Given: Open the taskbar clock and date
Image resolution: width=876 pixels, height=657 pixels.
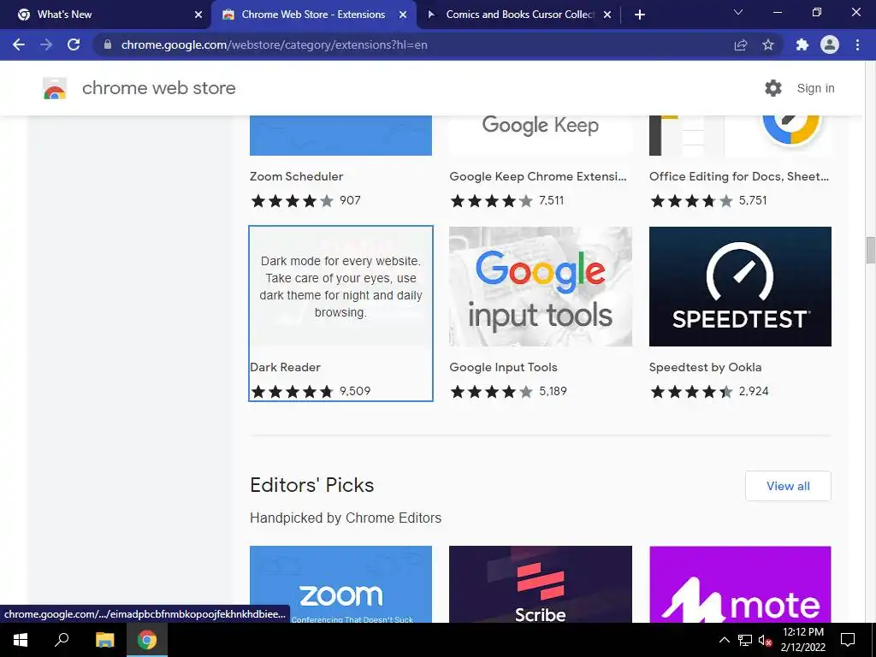Looking at the screenshot, I should (802, 640).
